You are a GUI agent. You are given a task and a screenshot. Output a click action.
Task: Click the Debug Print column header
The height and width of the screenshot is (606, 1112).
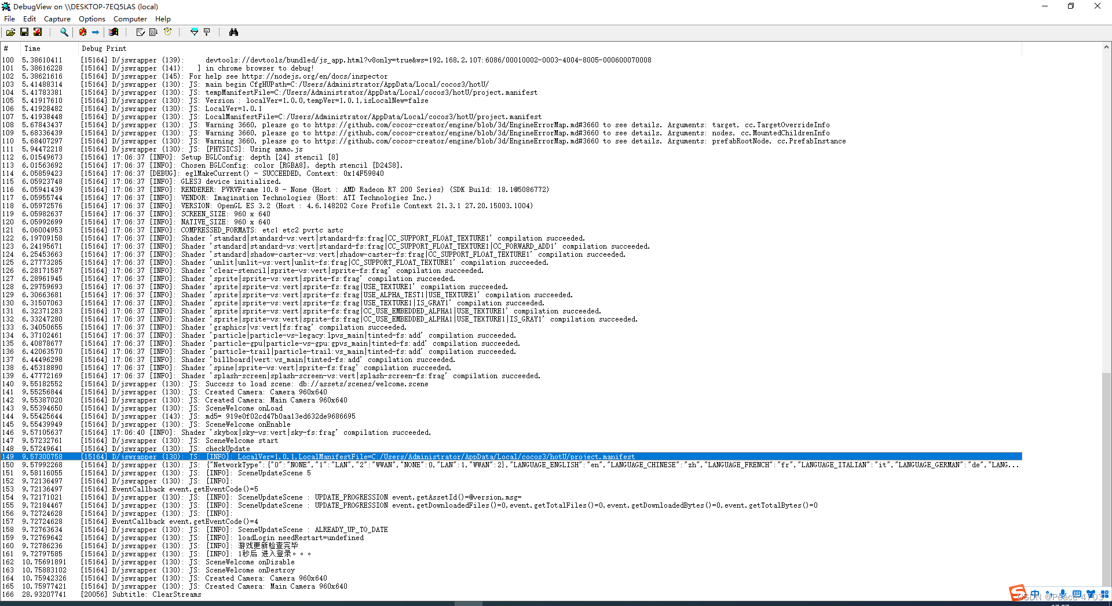103,48
